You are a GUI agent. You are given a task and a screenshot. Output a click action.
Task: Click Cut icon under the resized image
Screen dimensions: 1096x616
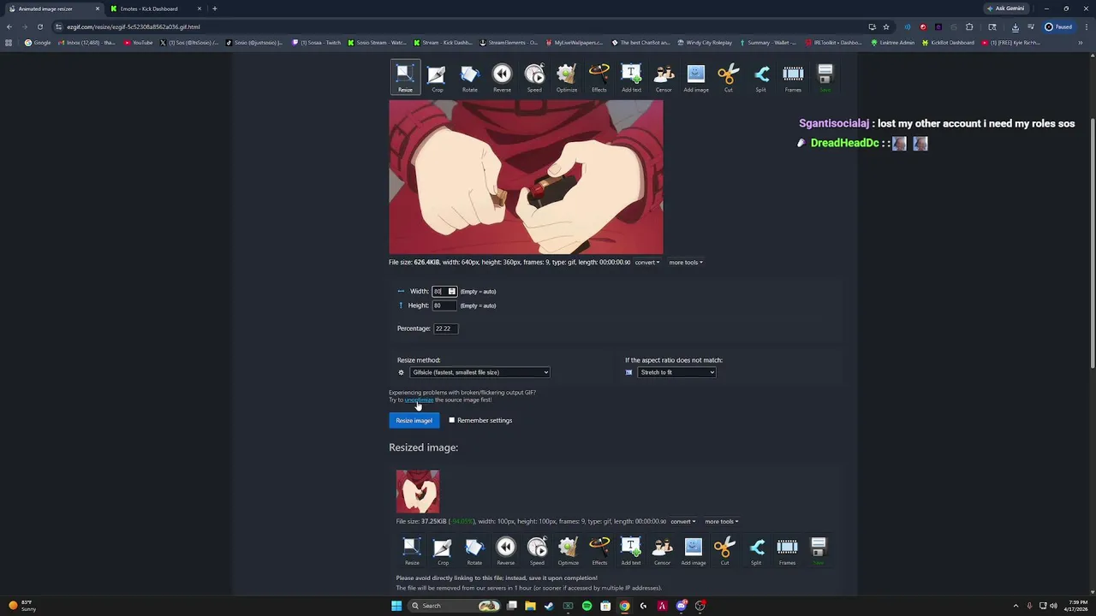click(724, 550)
